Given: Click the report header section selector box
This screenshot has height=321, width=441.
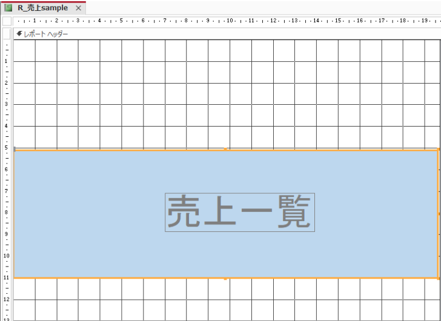Looking at the screenshot, I should pos(7,34).
